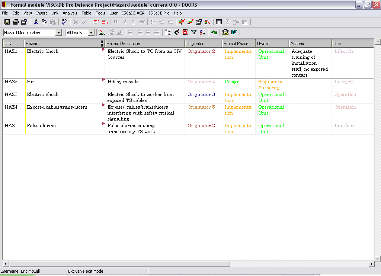Show outline view icon
Viewport: 381px width, 276px height.
pyautogui.click(x=168, y=32)
